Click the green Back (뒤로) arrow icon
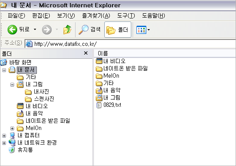 pos(12,30)
